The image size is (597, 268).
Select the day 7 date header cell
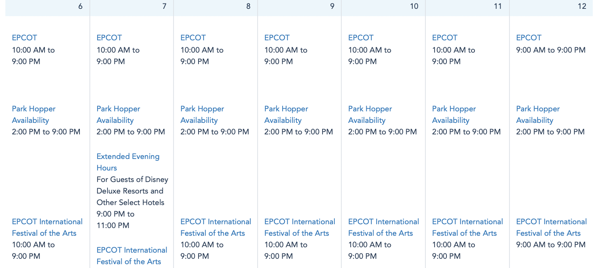click(x=132, y=7)
